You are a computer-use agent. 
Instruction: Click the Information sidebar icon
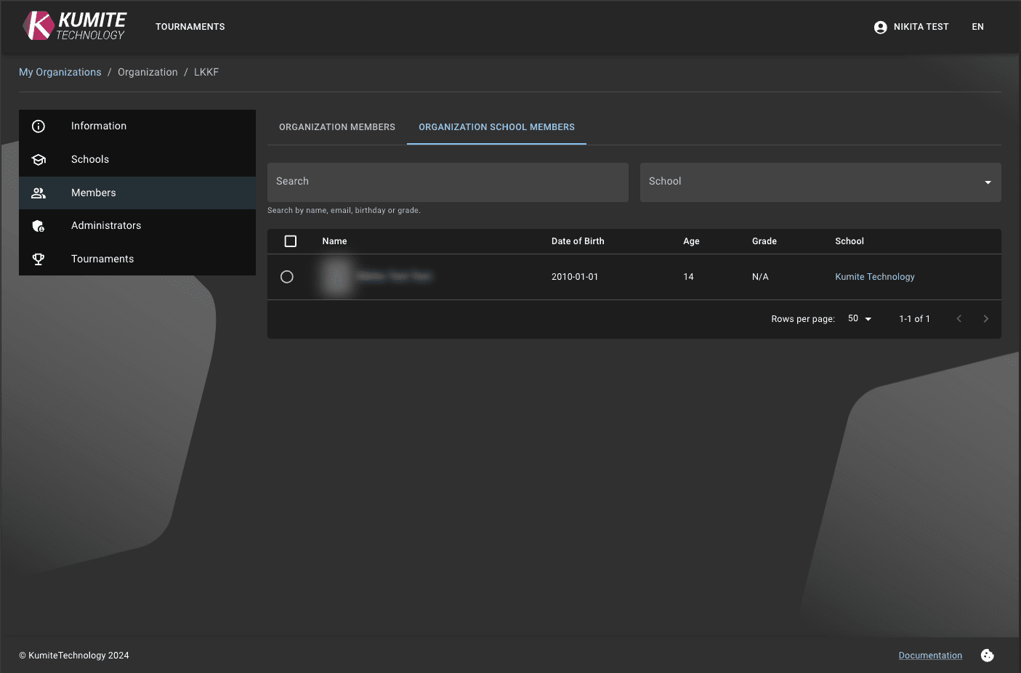39,126
